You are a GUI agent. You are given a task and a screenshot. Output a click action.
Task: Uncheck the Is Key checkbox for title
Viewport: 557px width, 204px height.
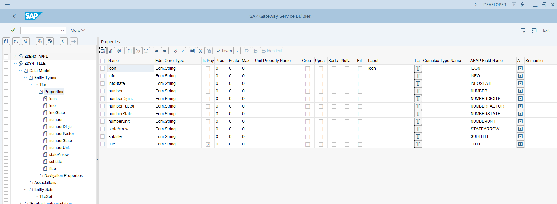point(208,144)
